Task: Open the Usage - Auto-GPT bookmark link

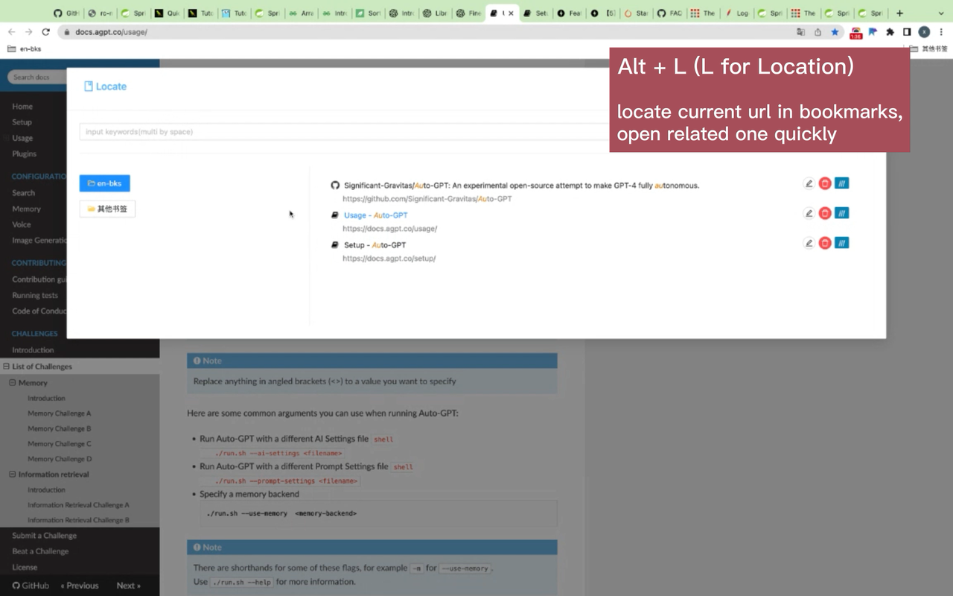Action: (x=375, y=215)
